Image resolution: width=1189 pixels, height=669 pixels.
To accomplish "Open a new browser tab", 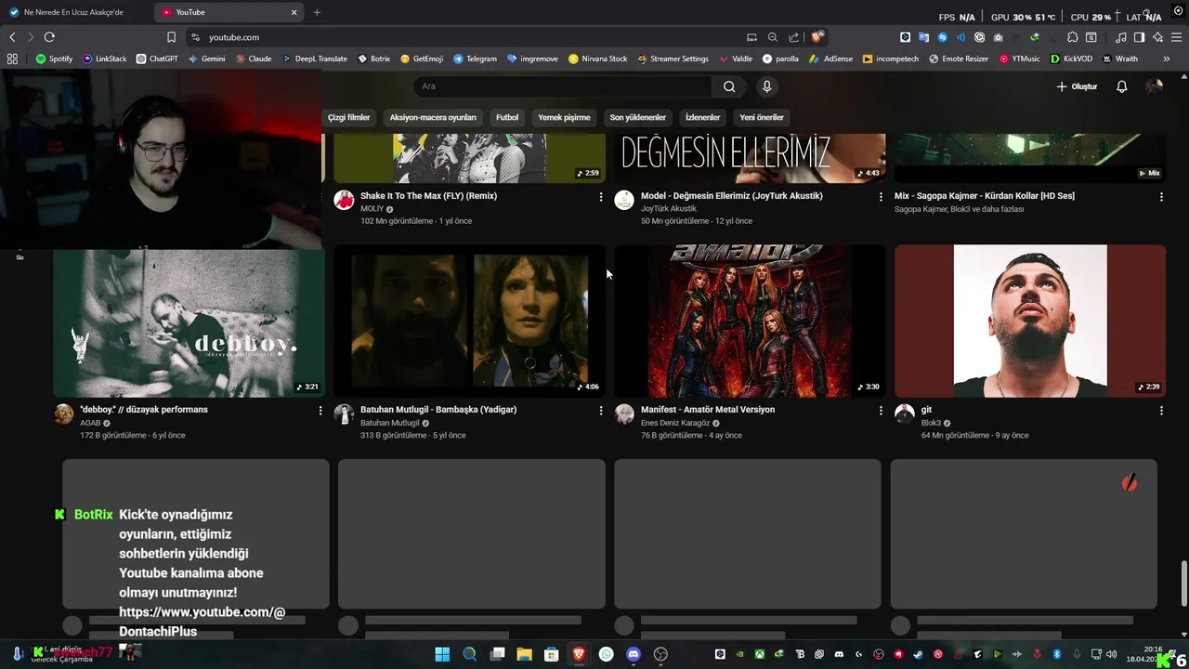I will point(317,12).
